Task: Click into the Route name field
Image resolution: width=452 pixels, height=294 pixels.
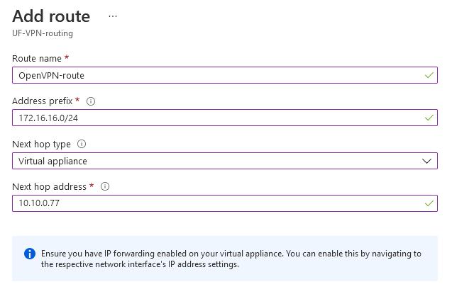Action: [x=225, y=75]
